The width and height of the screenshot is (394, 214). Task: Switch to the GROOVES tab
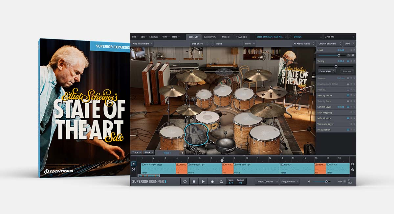(210, 37)
